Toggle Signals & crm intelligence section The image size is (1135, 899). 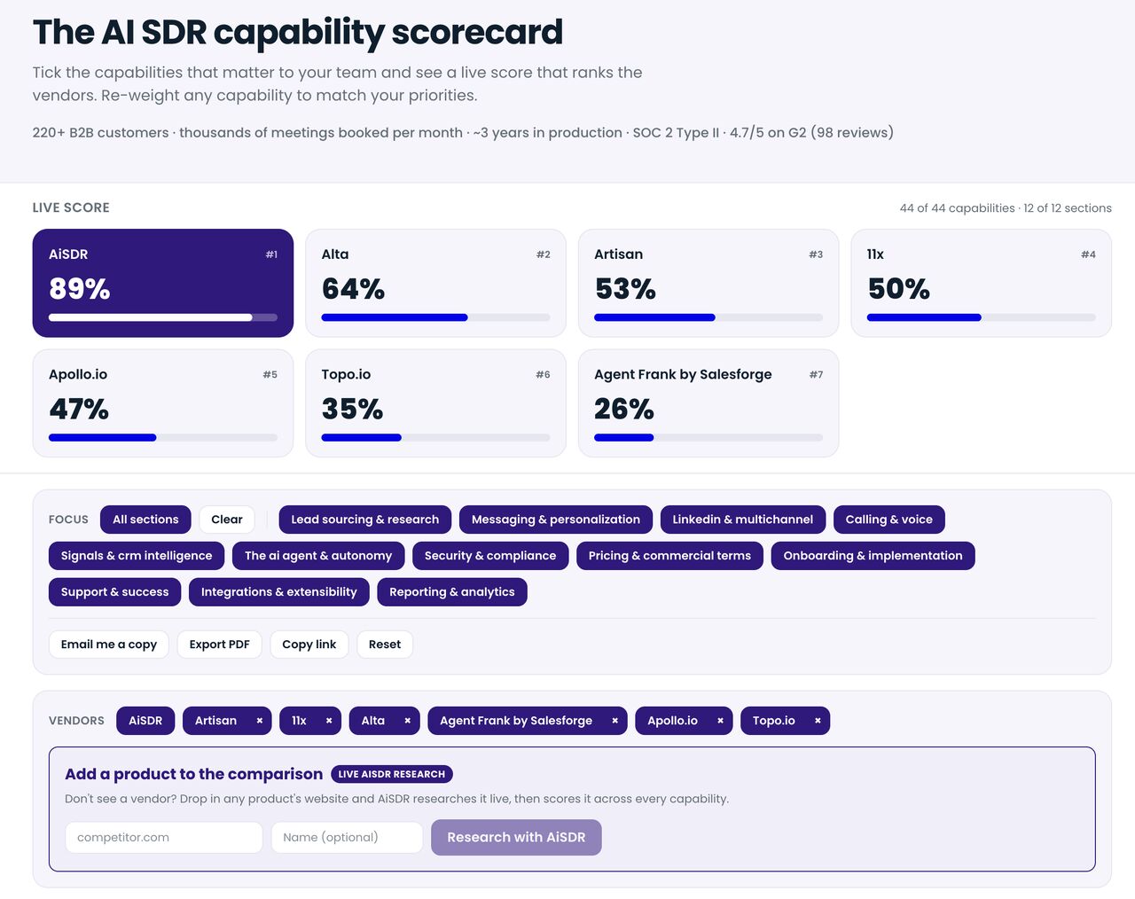coord(137,556)
